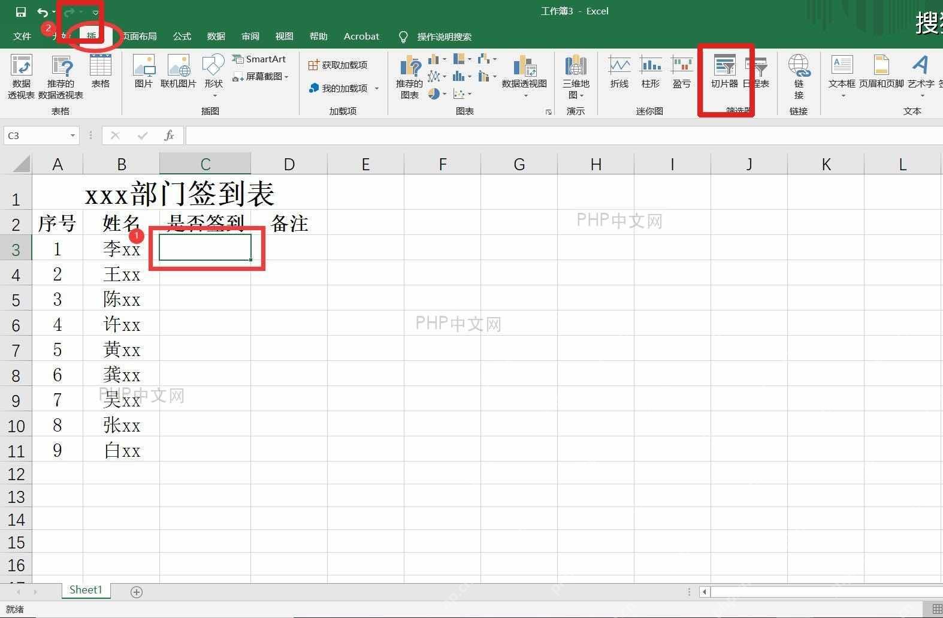The width and height of the screenshot is (943, 618).
Task: Open the Charts group dialog launcher
Action: point(548,111)
